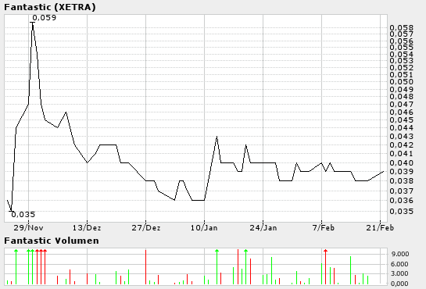
Task: Click the 27/Dez date label
Action: pyautogui.click(x=146, y=227)
